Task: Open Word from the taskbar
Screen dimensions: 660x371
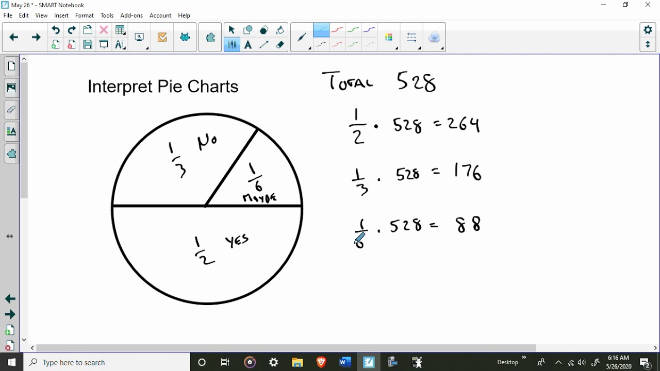Action: tap(345, 362)
